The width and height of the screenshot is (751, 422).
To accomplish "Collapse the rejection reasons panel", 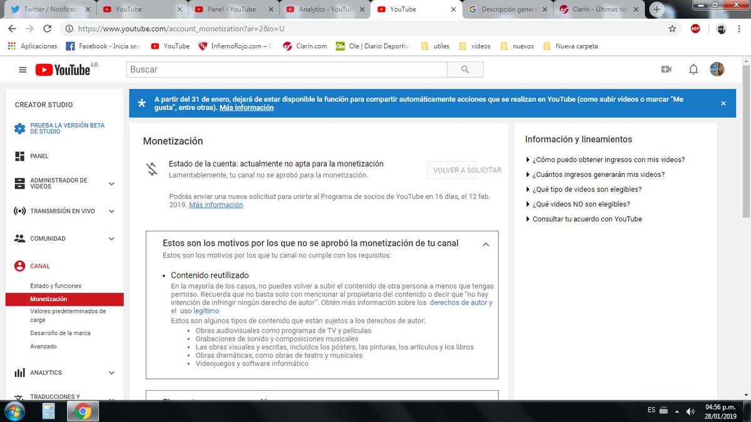I will [486, 244].
